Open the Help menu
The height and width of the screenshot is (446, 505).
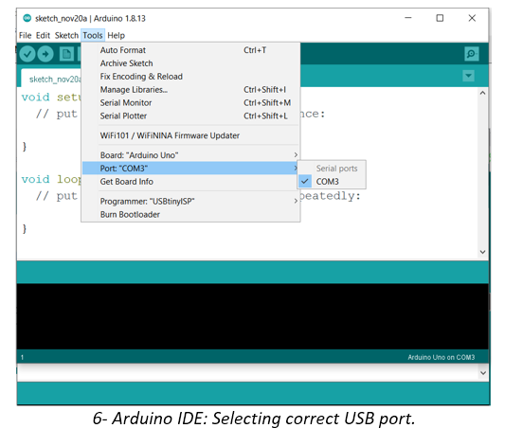116,35
